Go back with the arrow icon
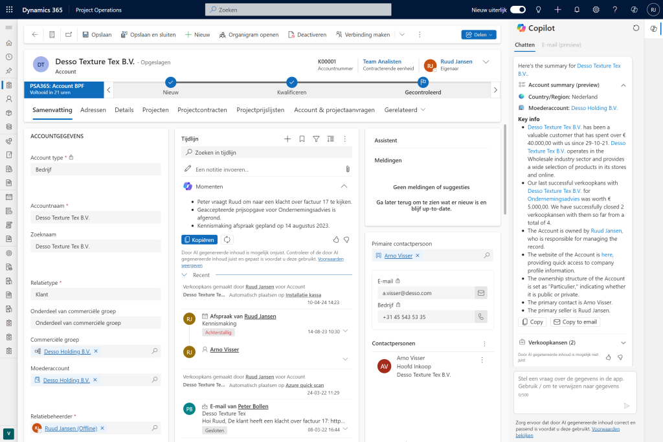 point(35,35)
